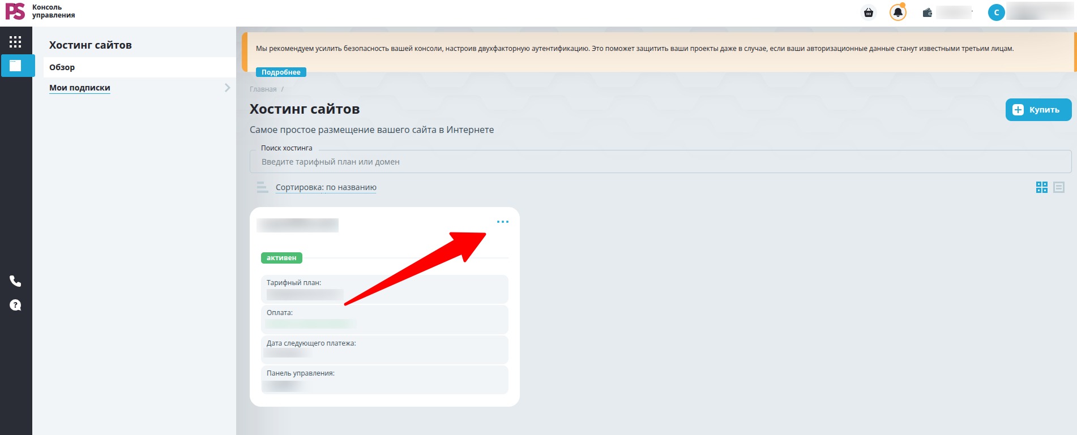The image size is (1077, 435).
Task: Open the help question mark icon
Action: [15, 305]
